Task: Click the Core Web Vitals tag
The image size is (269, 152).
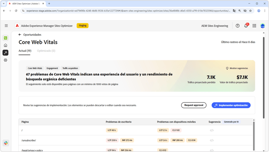Action: click(35, 68)
